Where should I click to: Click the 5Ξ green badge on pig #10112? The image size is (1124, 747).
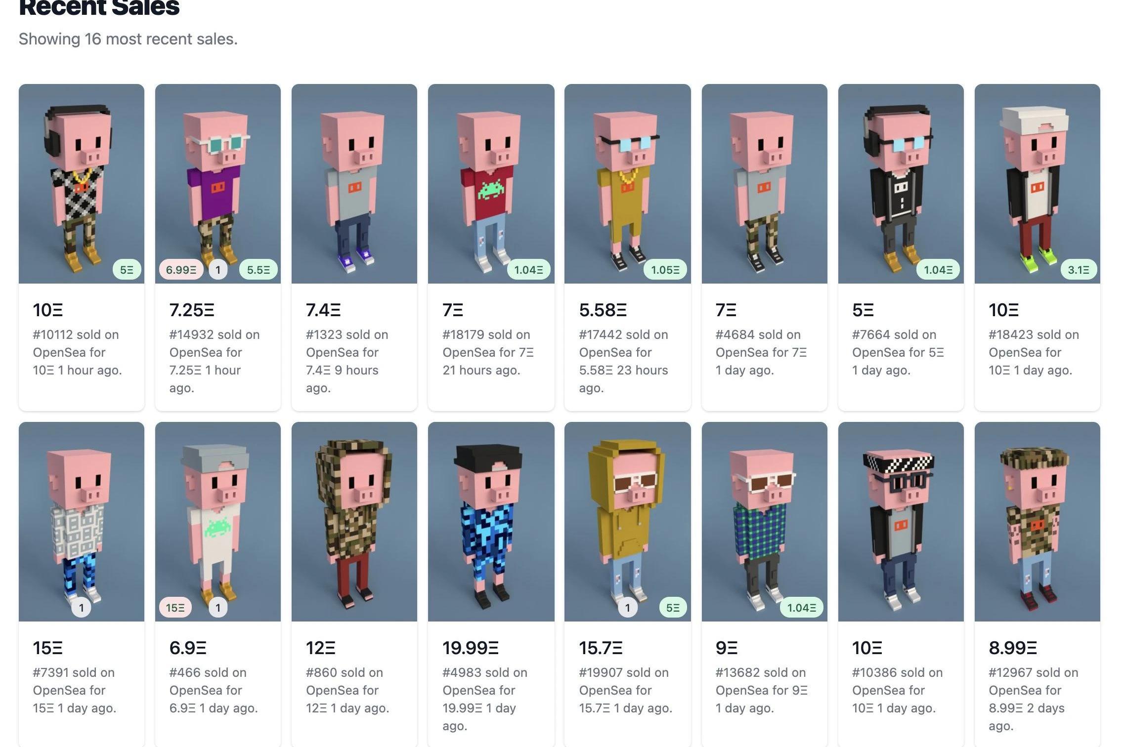click(x=127, y=270)
